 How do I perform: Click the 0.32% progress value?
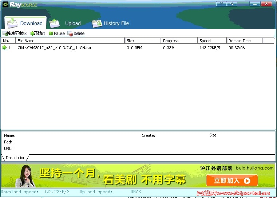[169, 48]
